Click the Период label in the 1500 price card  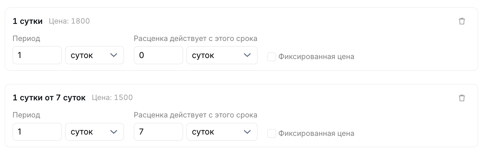(26, 115)
